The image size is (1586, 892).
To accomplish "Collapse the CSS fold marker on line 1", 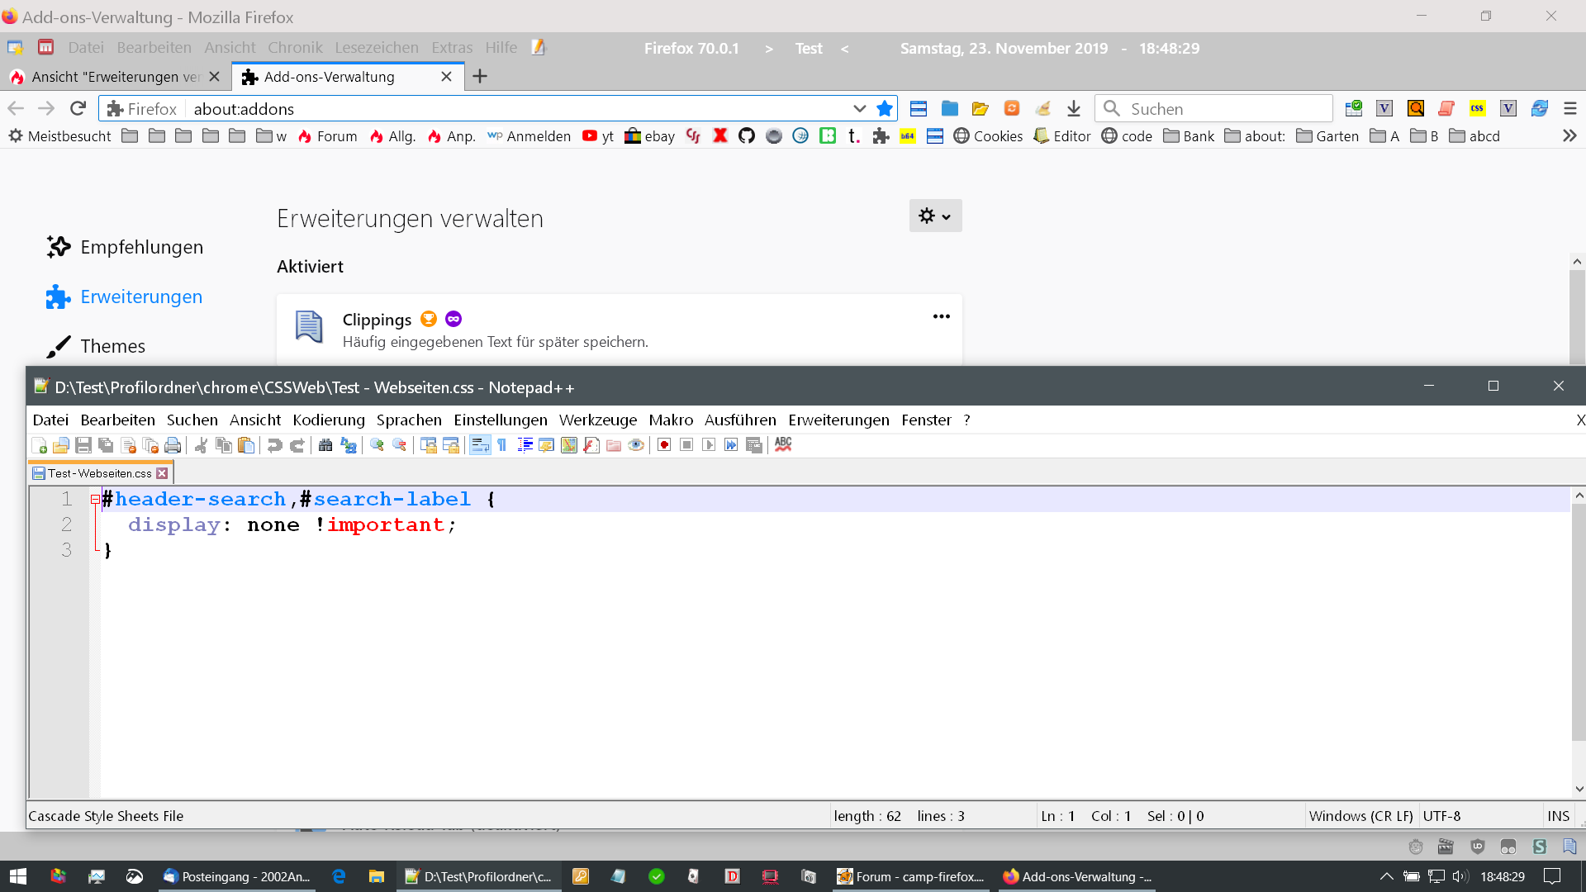I will click(x=96, y=499).
